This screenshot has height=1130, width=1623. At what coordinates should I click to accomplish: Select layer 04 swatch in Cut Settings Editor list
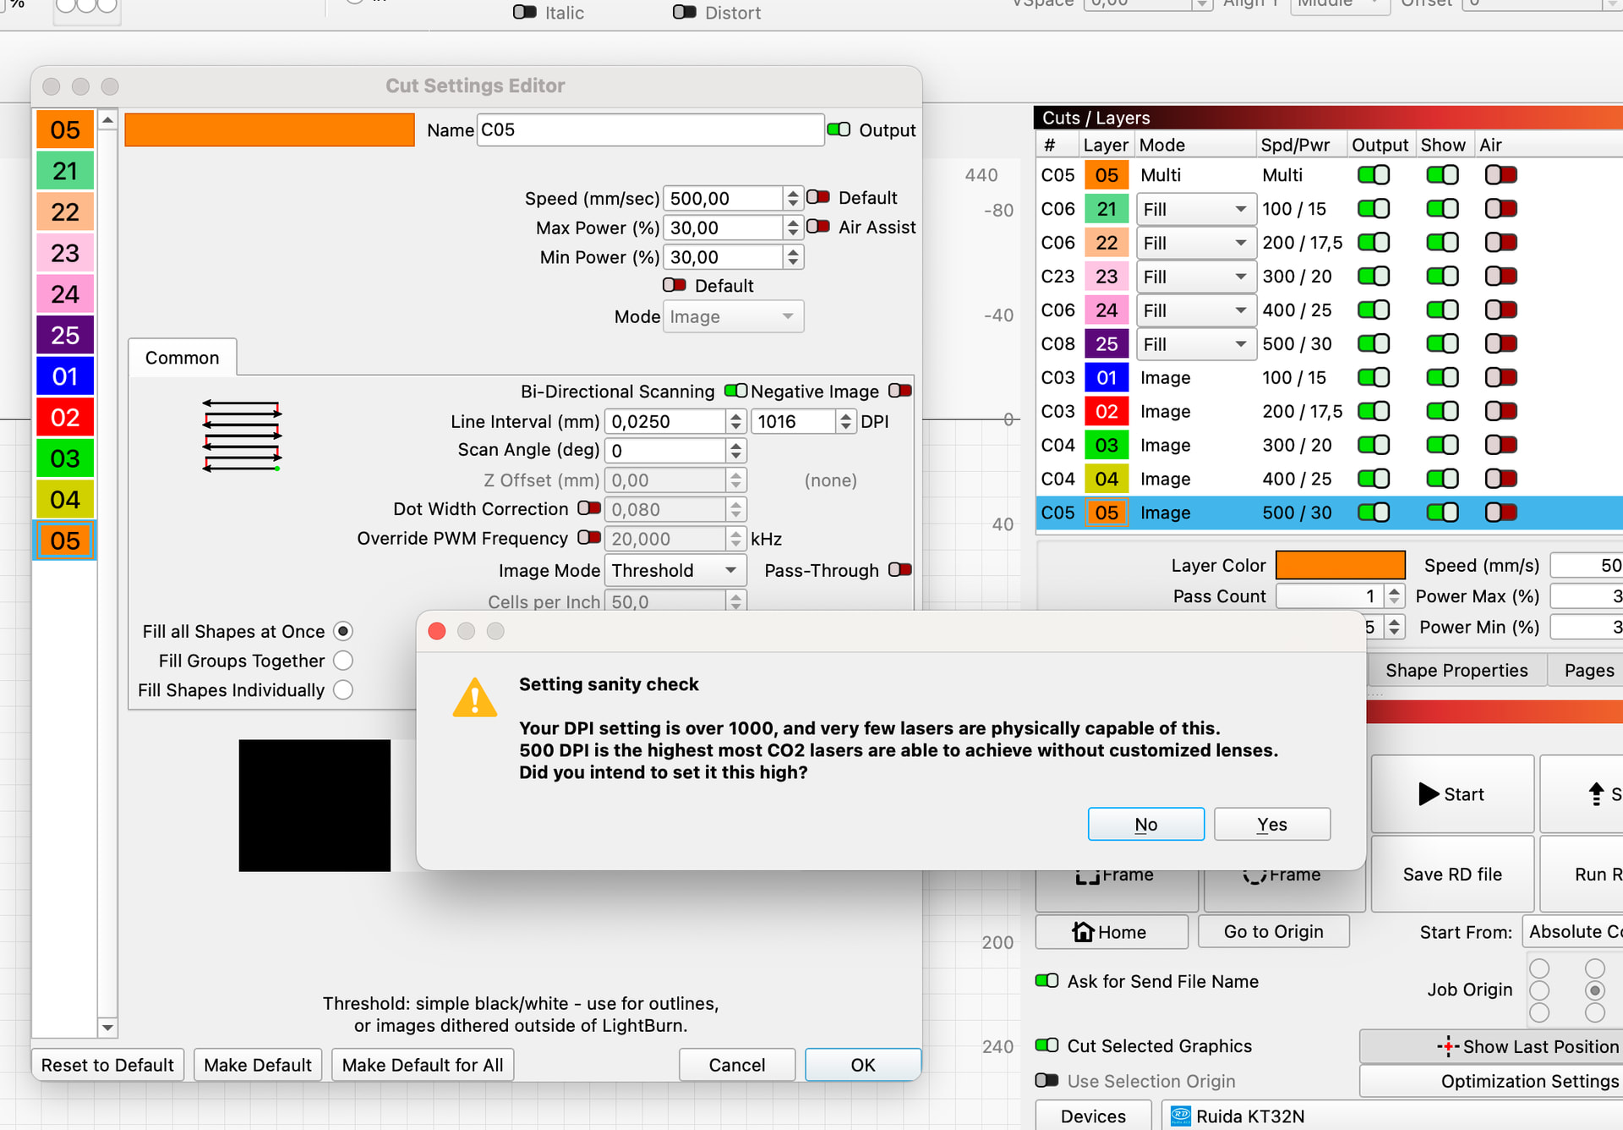click(65, 500)
